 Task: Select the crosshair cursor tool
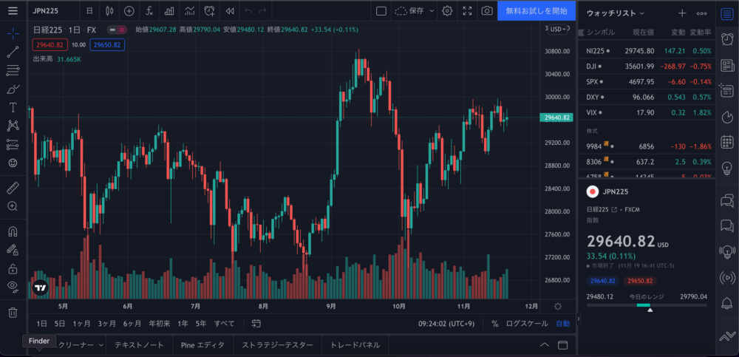pyautogui.click(x=13, y=33)
